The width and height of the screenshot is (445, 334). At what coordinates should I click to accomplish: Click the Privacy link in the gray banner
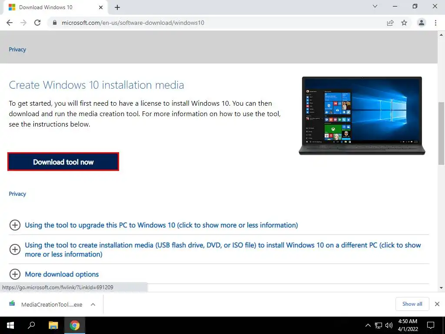point(17,50)
